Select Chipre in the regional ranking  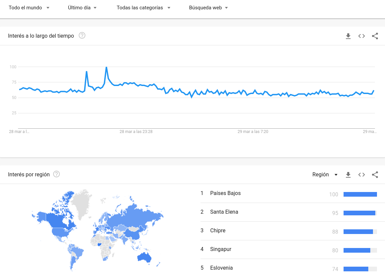(x=218, y=231)
